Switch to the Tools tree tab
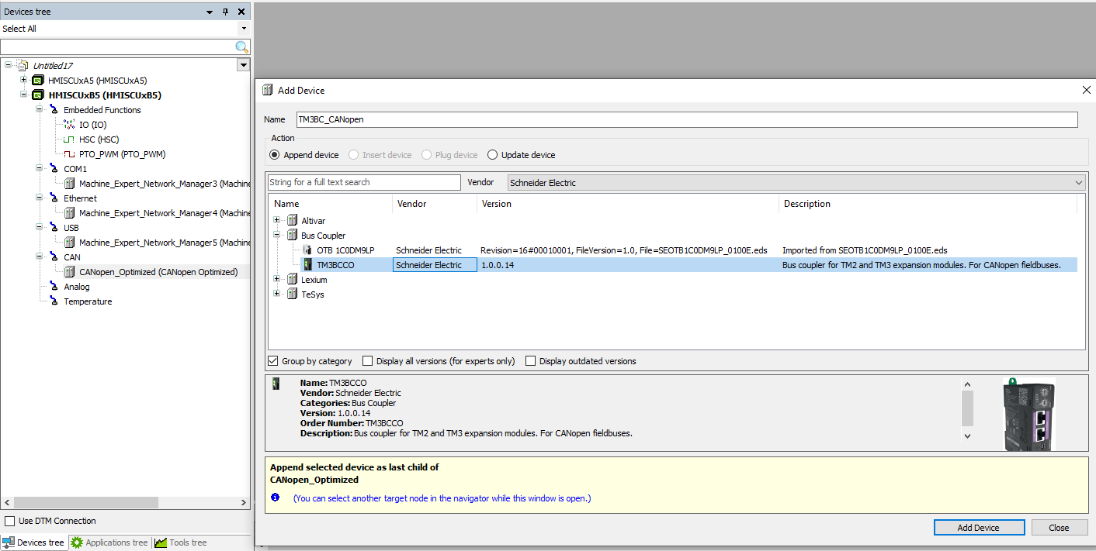This screenshot has width=1096, height=551. [x=181, y=542]
